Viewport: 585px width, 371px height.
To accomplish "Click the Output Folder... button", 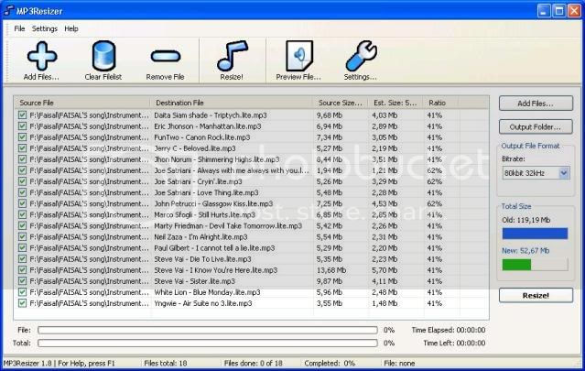I will coord(536,127).
